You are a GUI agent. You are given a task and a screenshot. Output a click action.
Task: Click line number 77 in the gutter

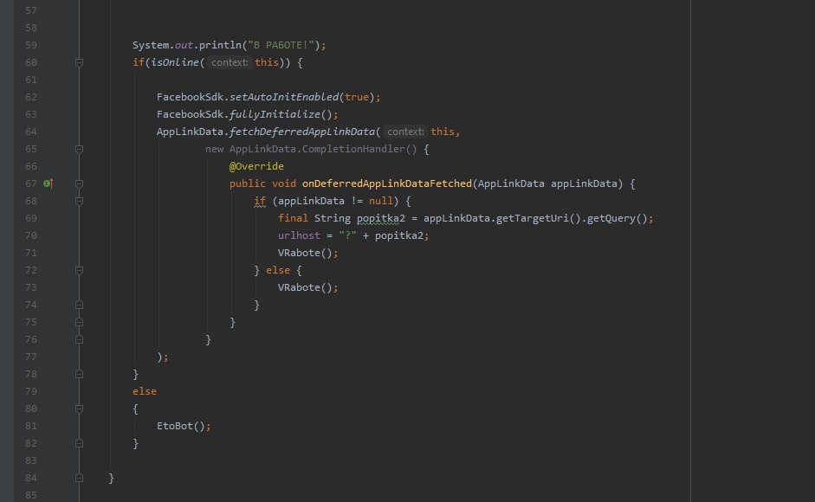30,357
